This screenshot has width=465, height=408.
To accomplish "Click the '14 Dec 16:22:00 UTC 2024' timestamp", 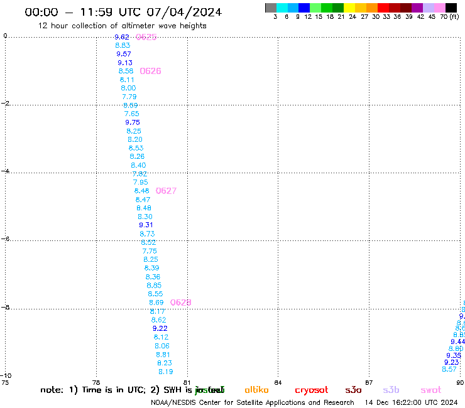I will [412, 403].
